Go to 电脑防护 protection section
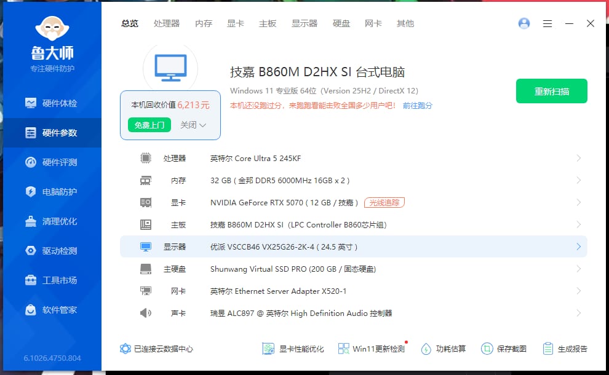 [52, 192]
